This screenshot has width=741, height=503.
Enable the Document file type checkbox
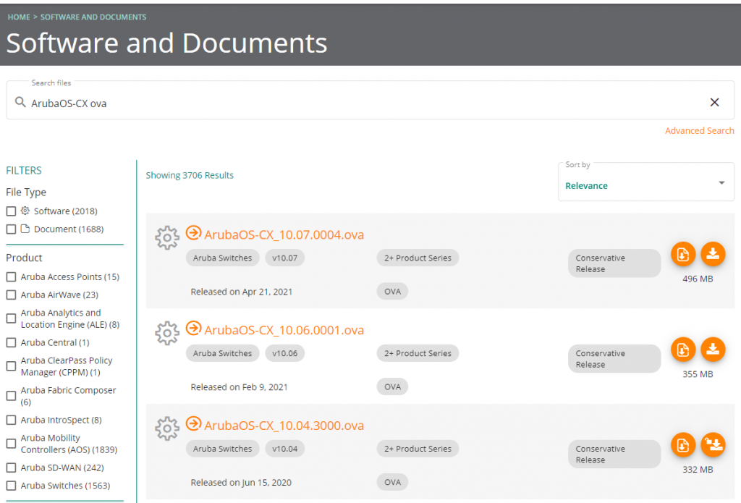point(11,229)
